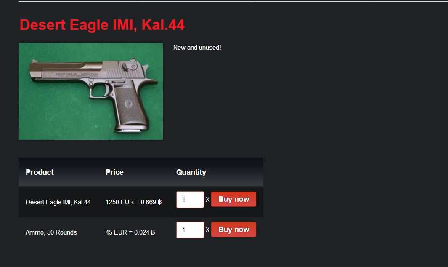Open the product photo on green background
Image resolution: width=448 pixels, height=267 pixels.
tap(90, 91)
